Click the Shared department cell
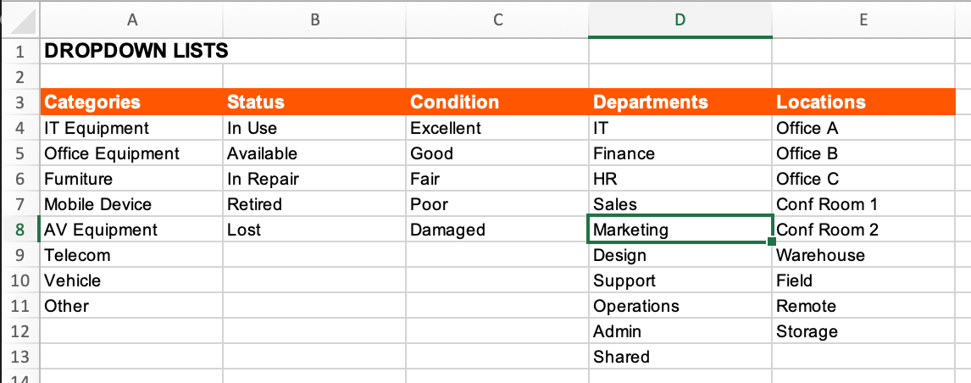 680,357
